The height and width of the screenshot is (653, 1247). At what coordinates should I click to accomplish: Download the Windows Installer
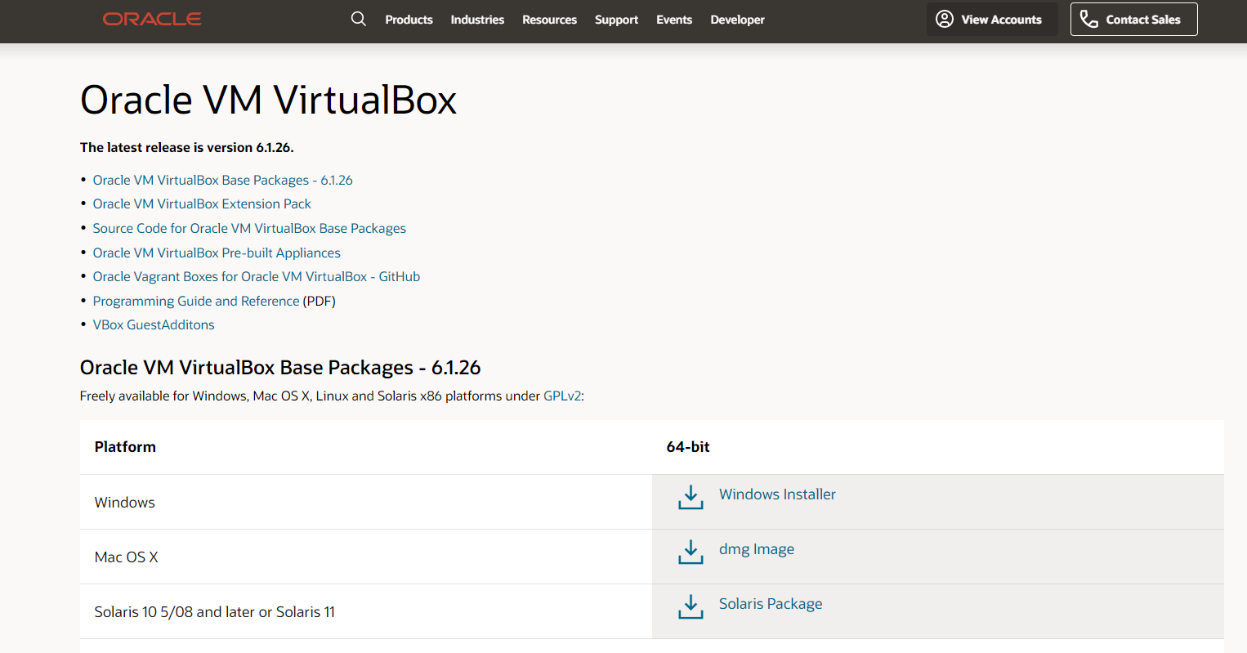click(777, 494)
